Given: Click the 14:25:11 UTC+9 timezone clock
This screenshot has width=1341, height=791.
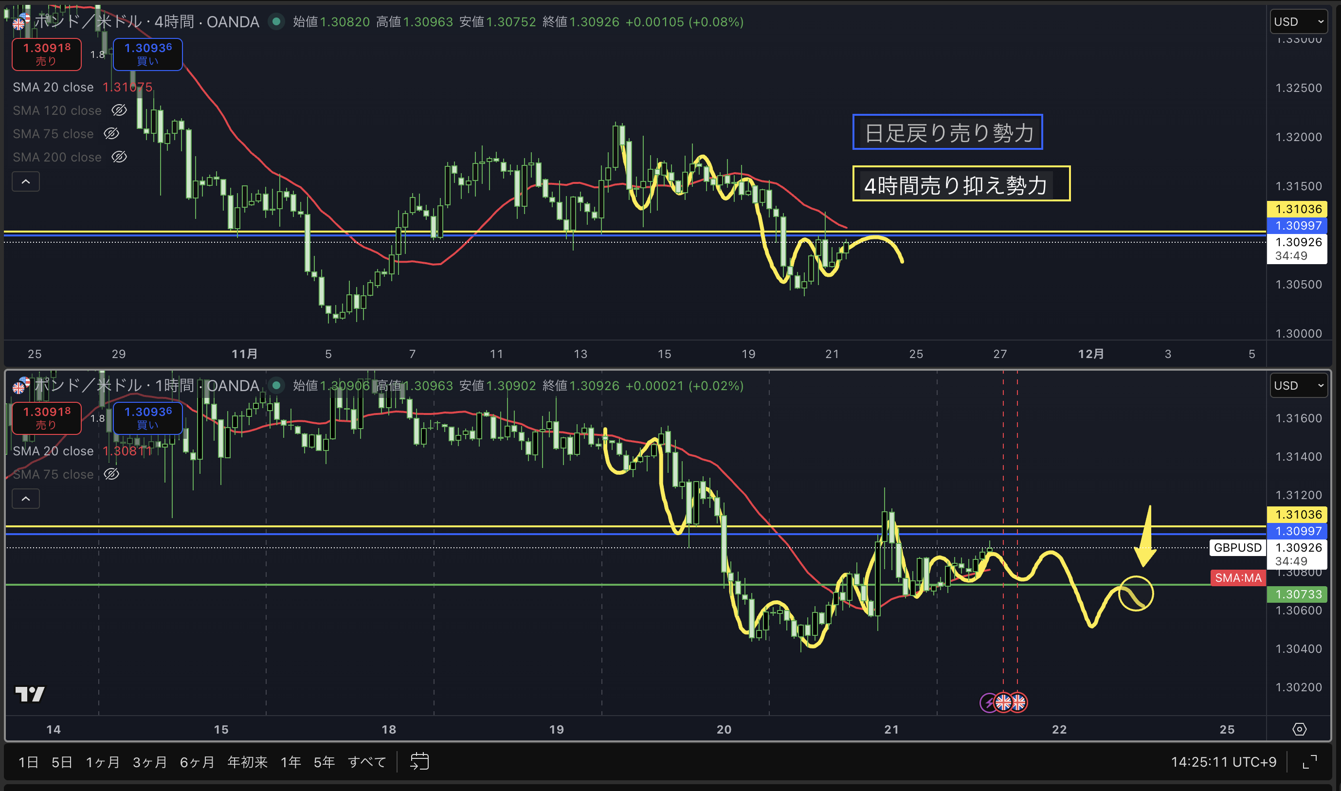Looking at the screenshot, I should coord(1224,762).
